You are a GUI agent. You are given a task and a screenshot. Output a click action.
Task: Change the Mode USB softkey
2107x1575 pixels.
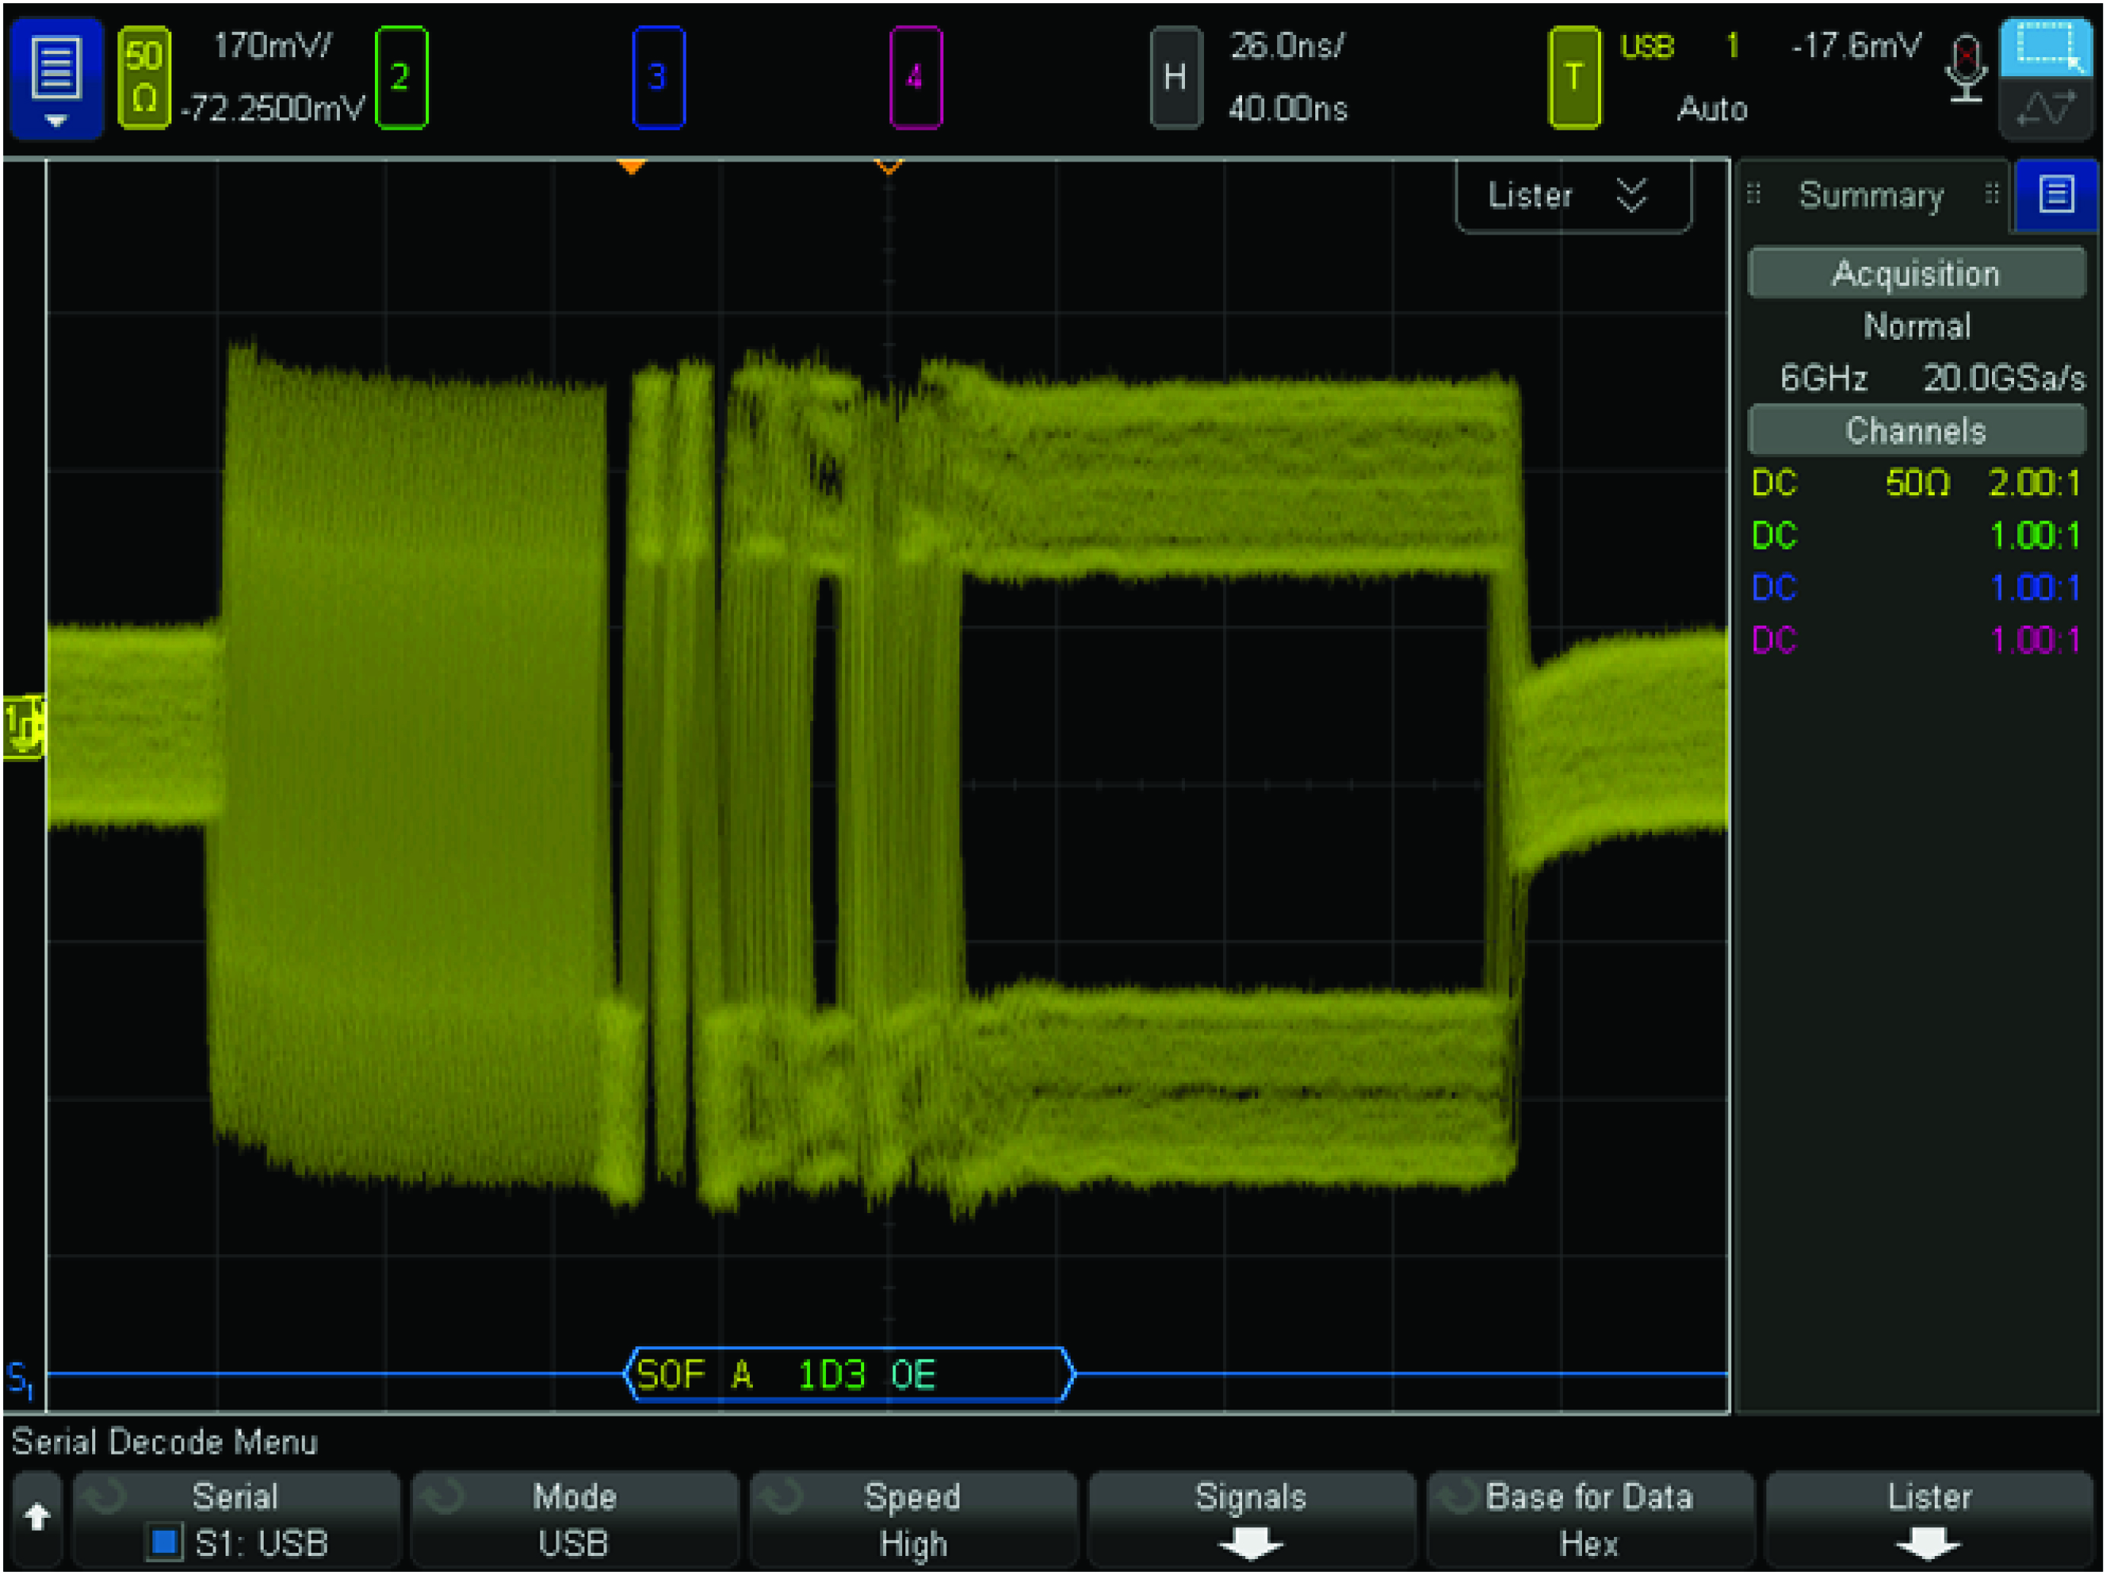(575, 1520)
